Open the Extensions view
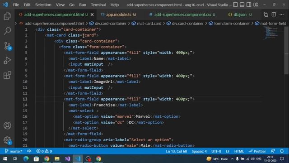 pyautogui.click(x=7, y=75)
